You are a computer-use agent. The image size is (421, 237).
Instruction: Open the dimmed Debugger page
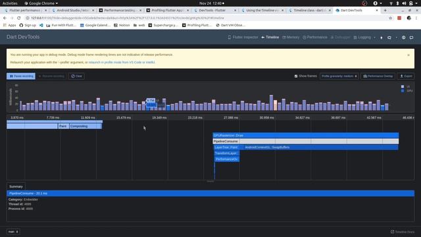pos(340,38)
